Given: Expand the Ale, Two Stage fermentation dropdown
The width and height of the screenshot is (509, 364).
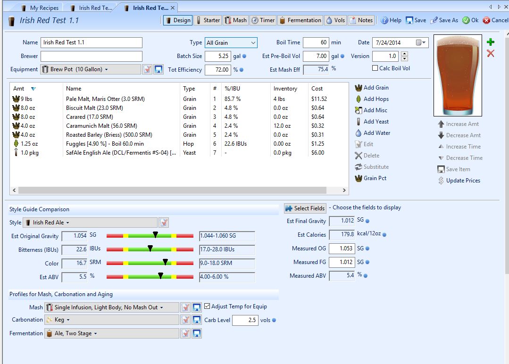Looking at the screenshot, I should 112,333.
